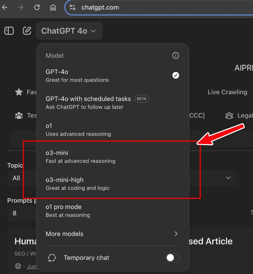Open the ChatGPT 4o model dropdown
Screen dimensions: 253x274
[69, 31]
